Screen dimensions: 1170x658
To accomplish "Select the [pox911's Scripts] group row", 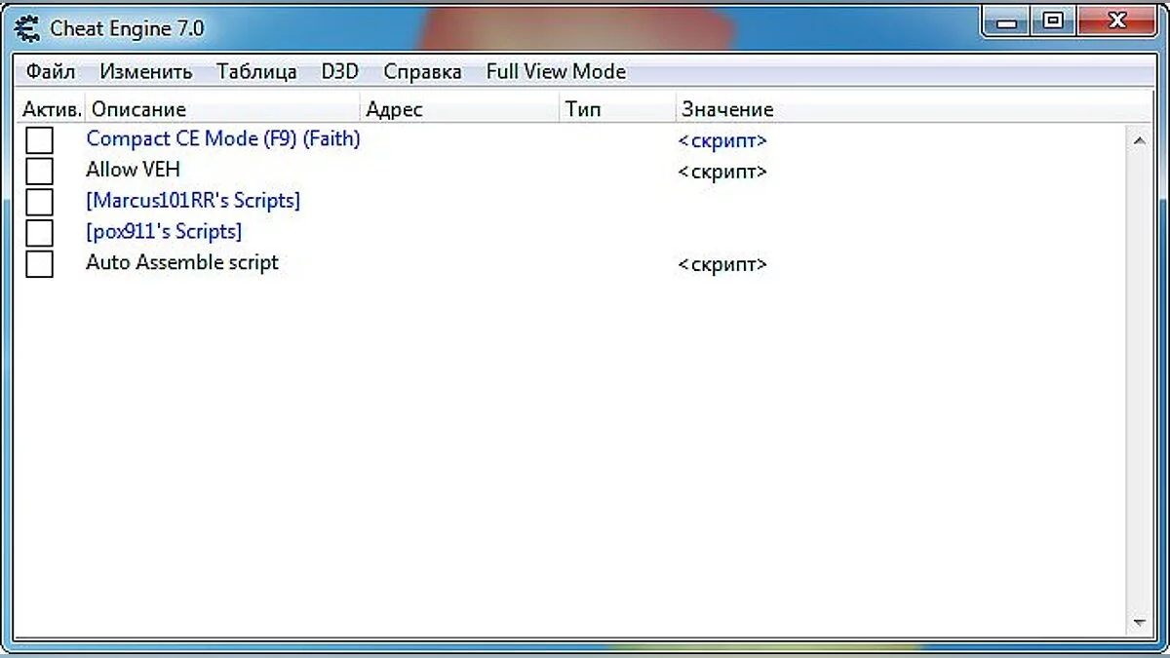I will [x=164, y=232].
